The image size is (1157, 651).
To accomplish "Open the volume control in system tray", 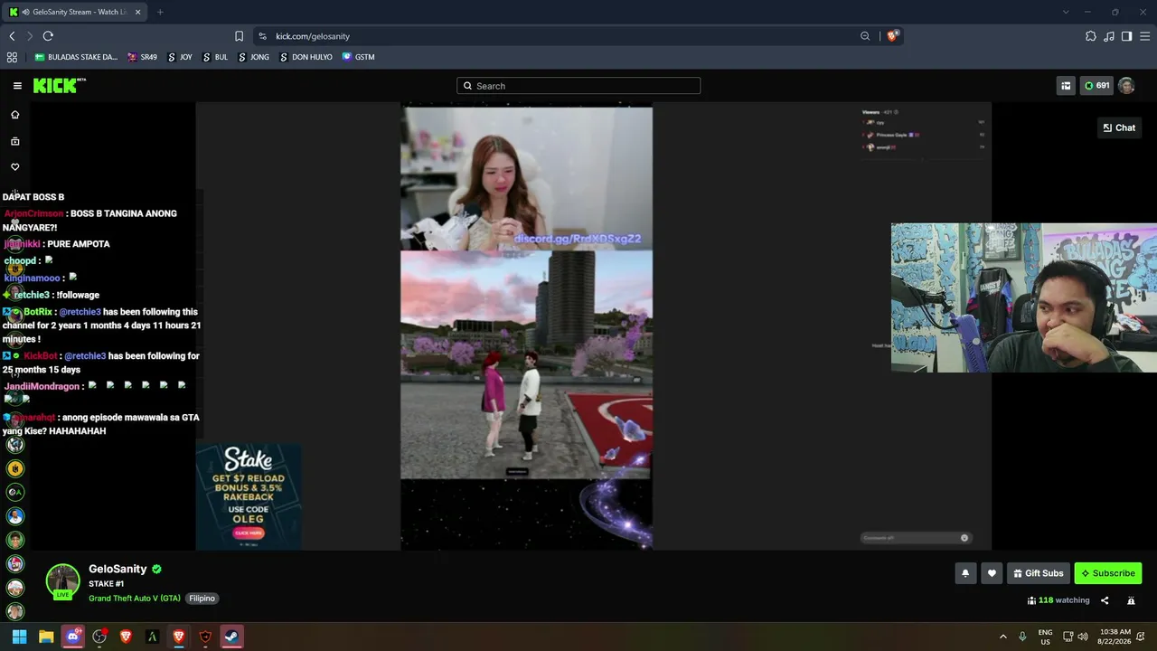I will click(x=1083, y=637).
